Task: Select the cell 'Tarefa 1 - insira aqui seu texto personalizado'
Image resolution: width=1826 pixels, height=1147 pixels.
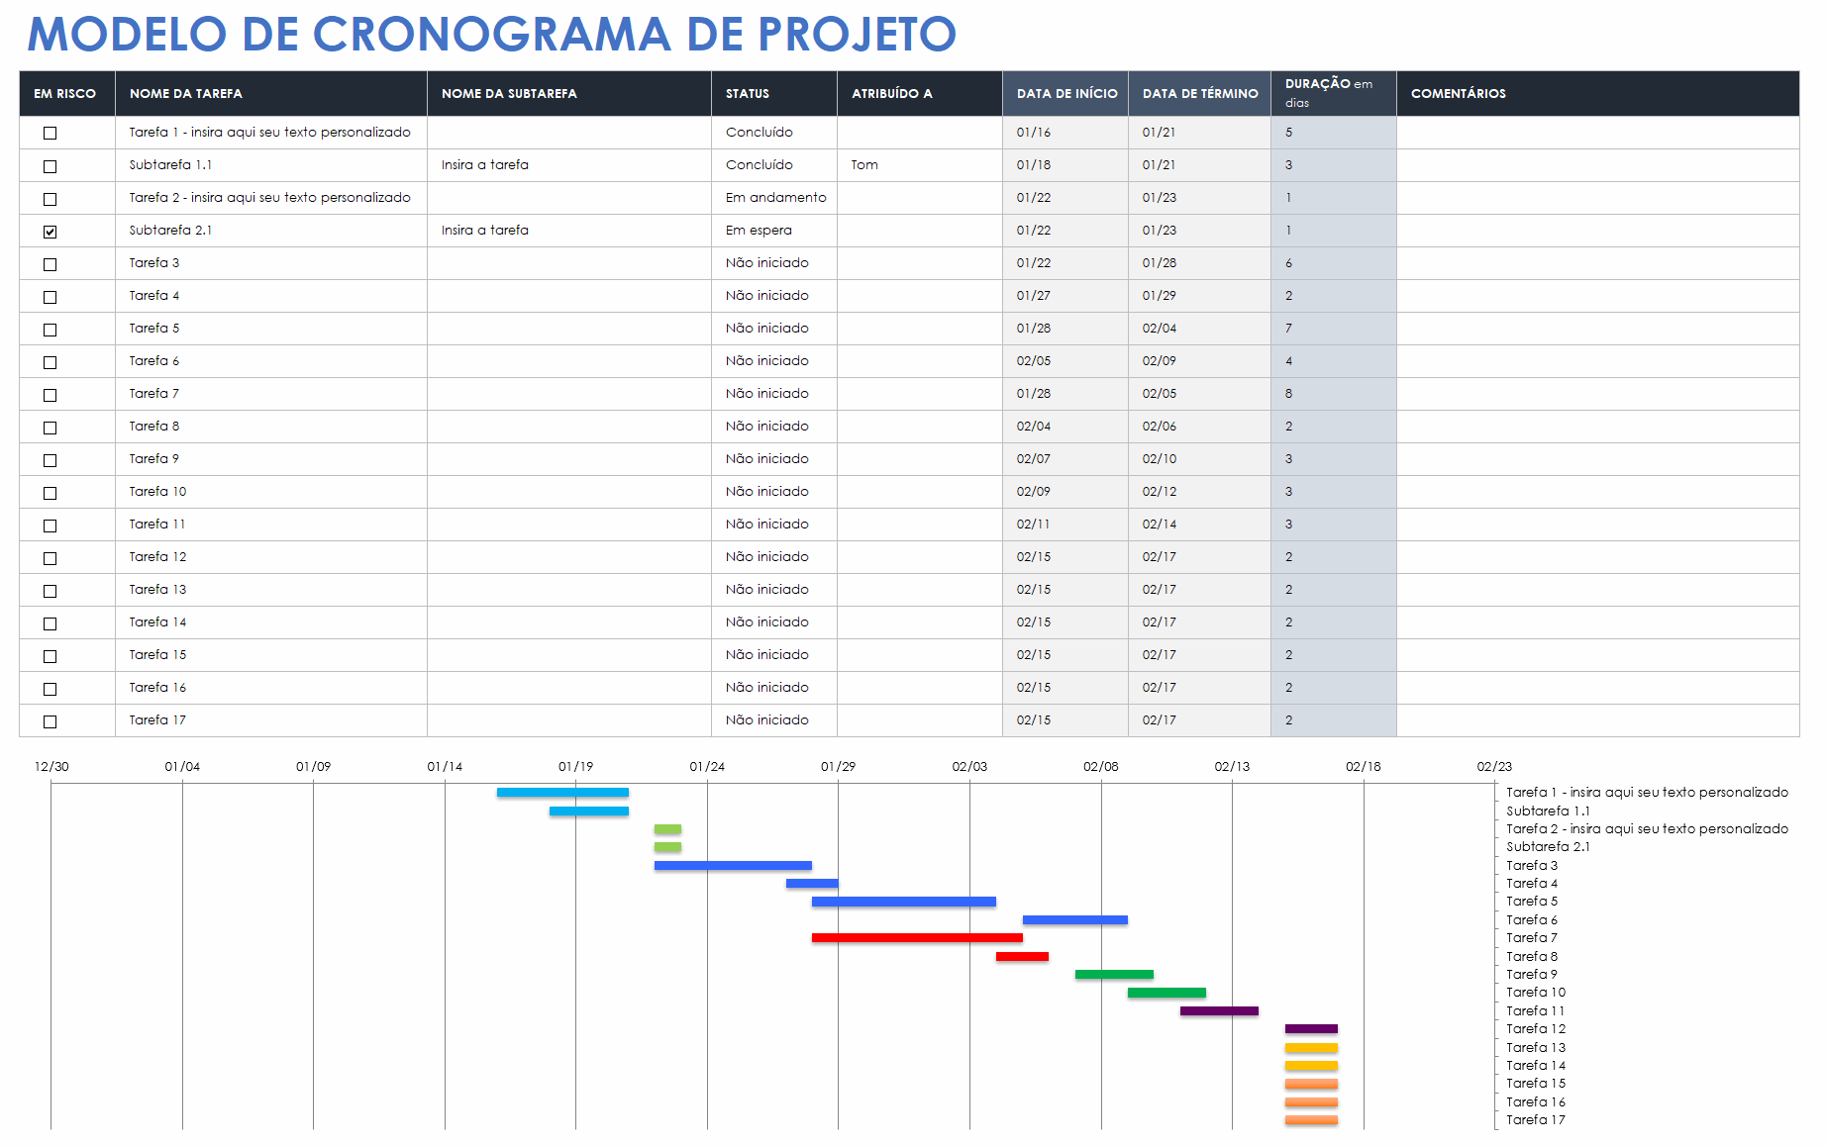Action: coord(271,133)
